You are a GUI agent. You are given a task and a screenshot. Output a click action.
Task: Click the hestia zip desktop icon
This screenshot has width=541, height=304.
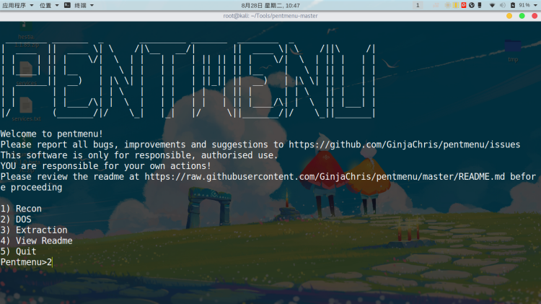click(x=26, y=35)
